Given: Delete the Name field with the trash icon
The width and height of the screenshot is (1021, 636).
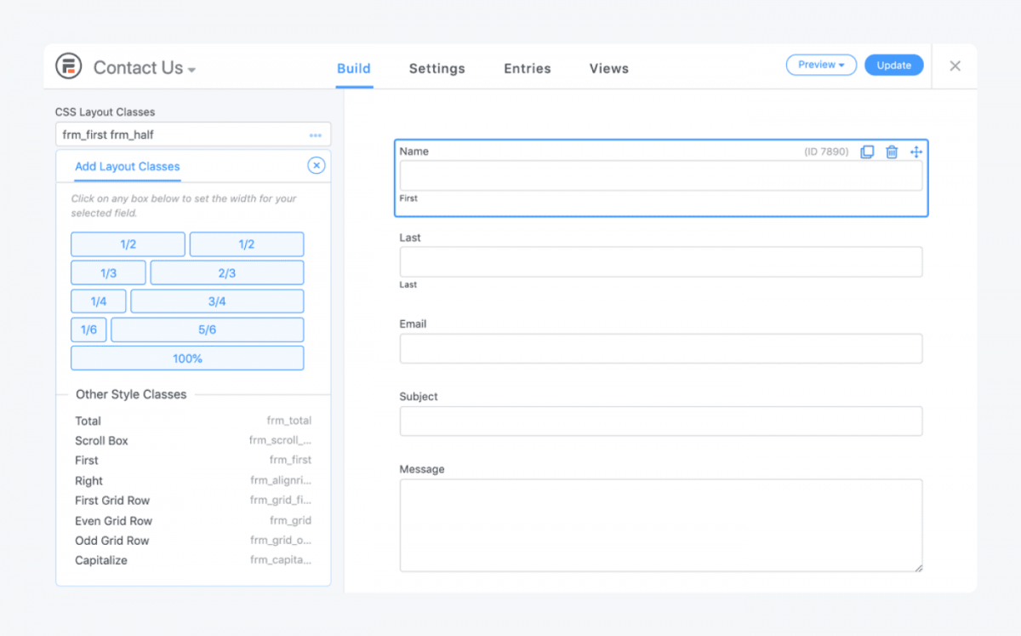Looking at the screenshot, I should [x=891, y=151].
